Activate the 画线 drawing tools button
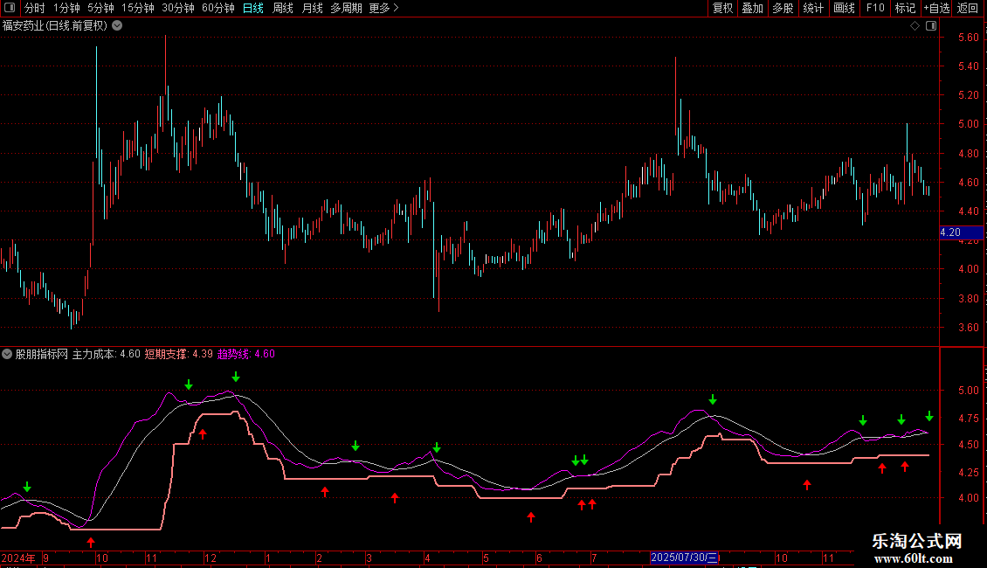 point(844,8)
